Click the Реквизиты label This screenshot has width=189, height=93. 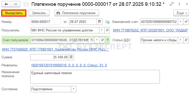pos(10,65)
